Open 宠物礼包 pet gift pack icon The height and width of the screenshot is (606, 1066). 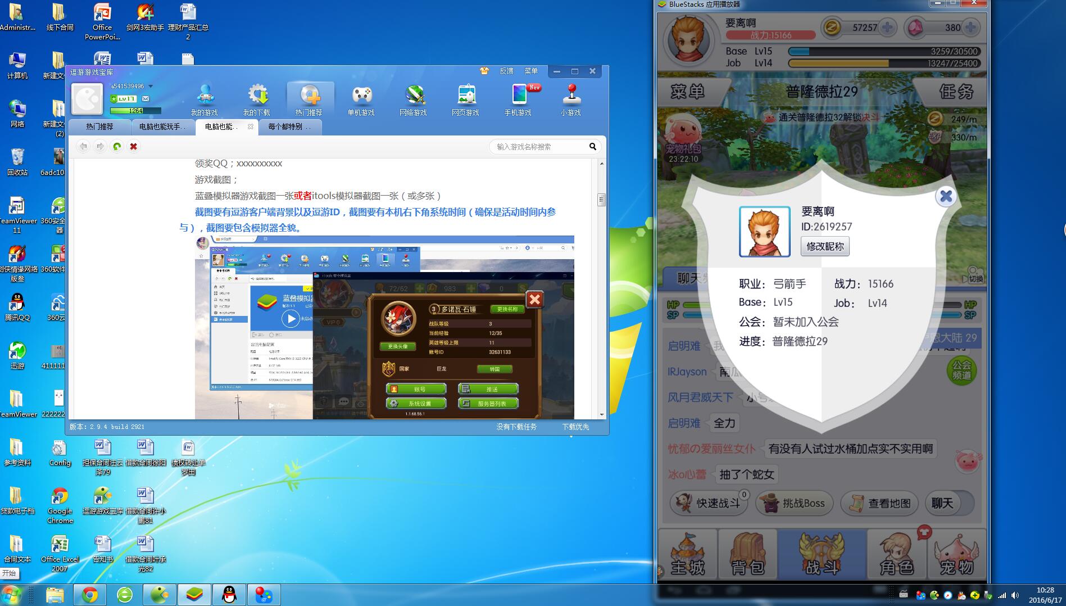(683, 138)
